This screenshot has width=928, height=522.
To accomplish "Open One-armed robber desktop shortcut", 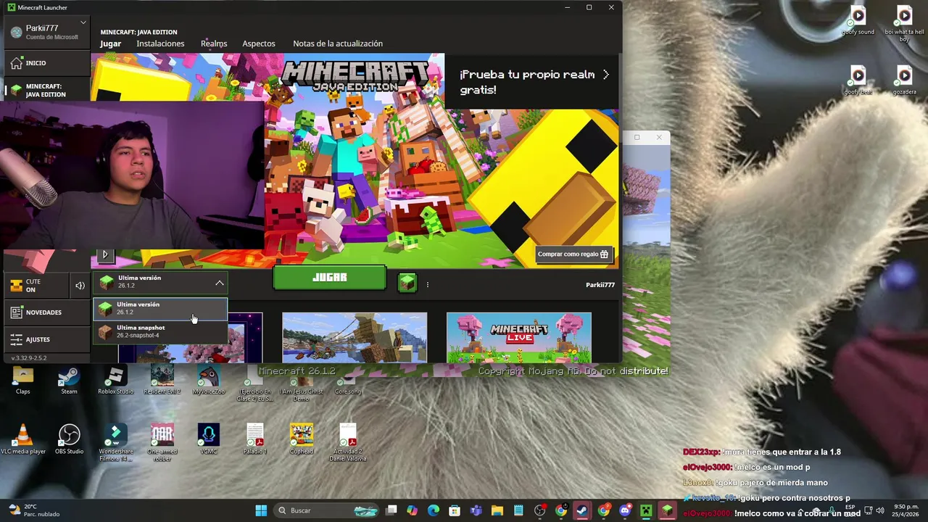I will click(x=162, y=442).
